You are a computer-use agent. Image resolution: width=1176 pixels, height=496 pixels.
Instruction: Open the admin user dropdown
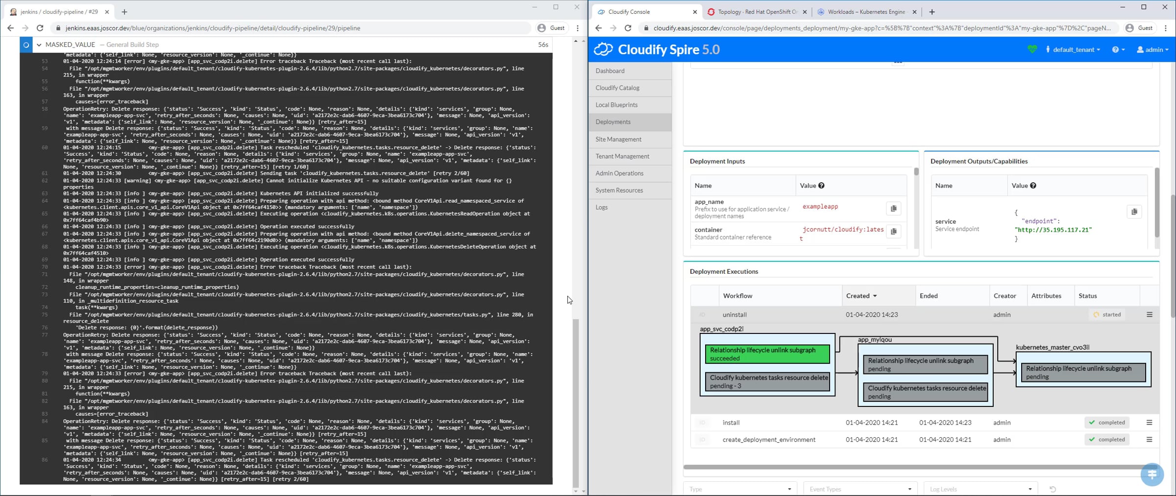[1152, 49]
